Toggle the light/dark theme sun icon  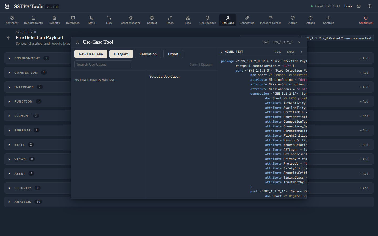369,6
